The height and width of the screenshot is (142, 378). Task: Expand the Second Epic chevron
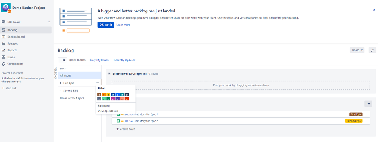coord(61,91)
